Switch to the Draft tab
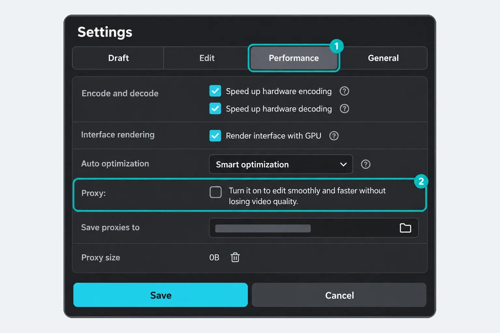The image size is (500, 333). click(118, 58)
